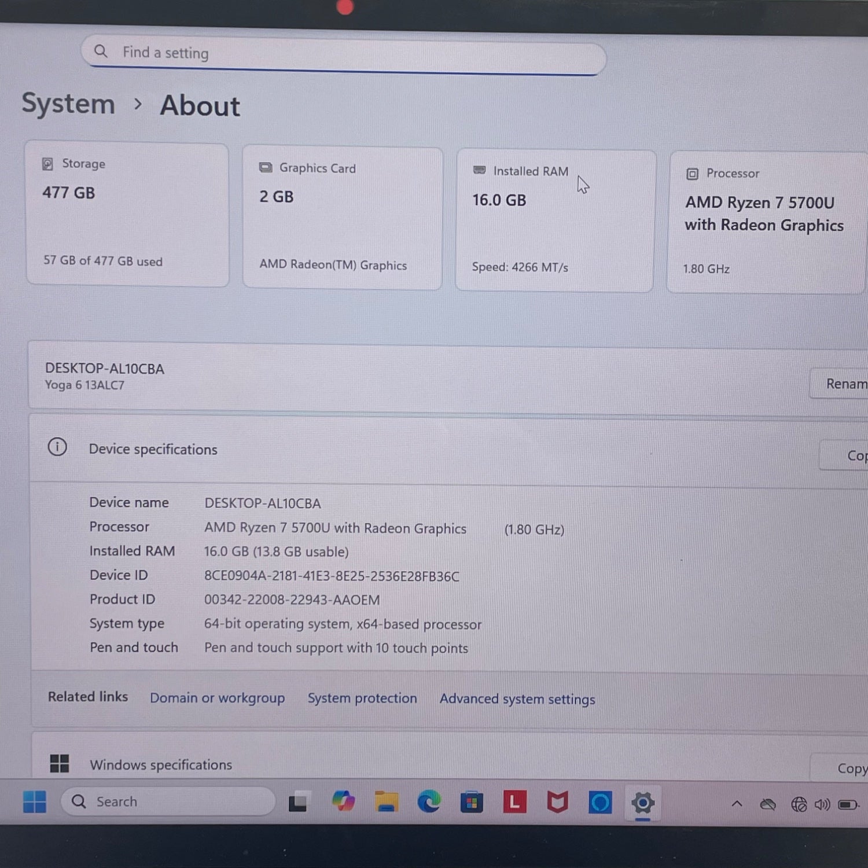
Task: Launch Microsoft Edge from the taskbar
Action: pyautogui.click(x=429, y=801)
